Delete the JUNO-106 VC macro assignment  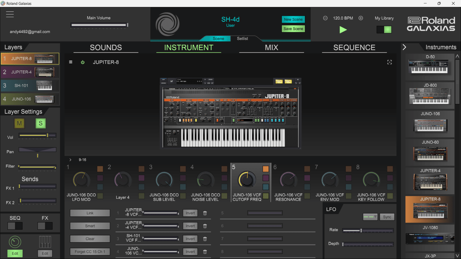(x=205, y=252)
